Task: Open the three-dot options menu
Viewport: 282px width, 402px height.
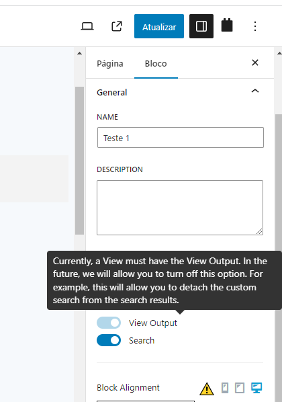Action: coord(255,26)
